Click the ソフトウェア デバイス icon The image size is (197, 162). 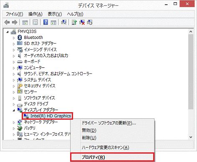[20, 98]
